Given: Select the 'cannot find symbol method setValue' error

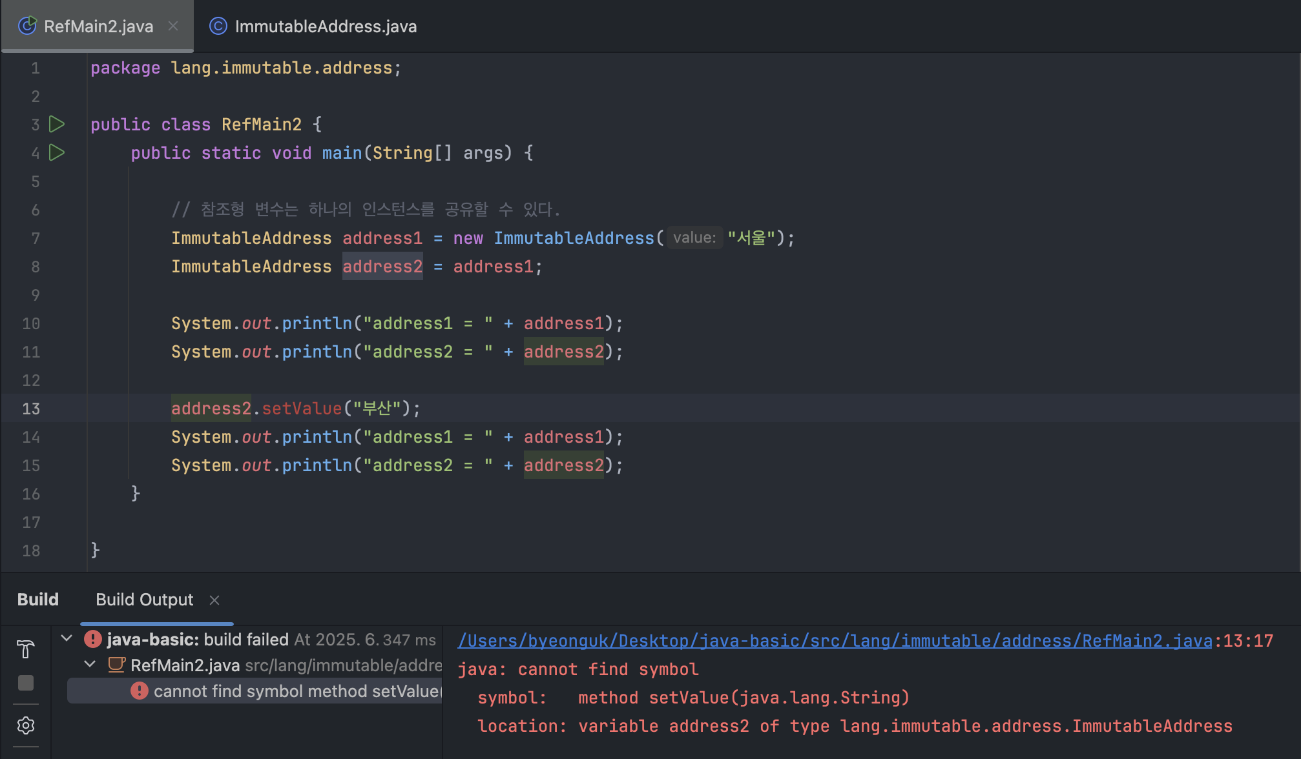Looking at the screenshot, I should pyautogui.click(x=296, y=691).
